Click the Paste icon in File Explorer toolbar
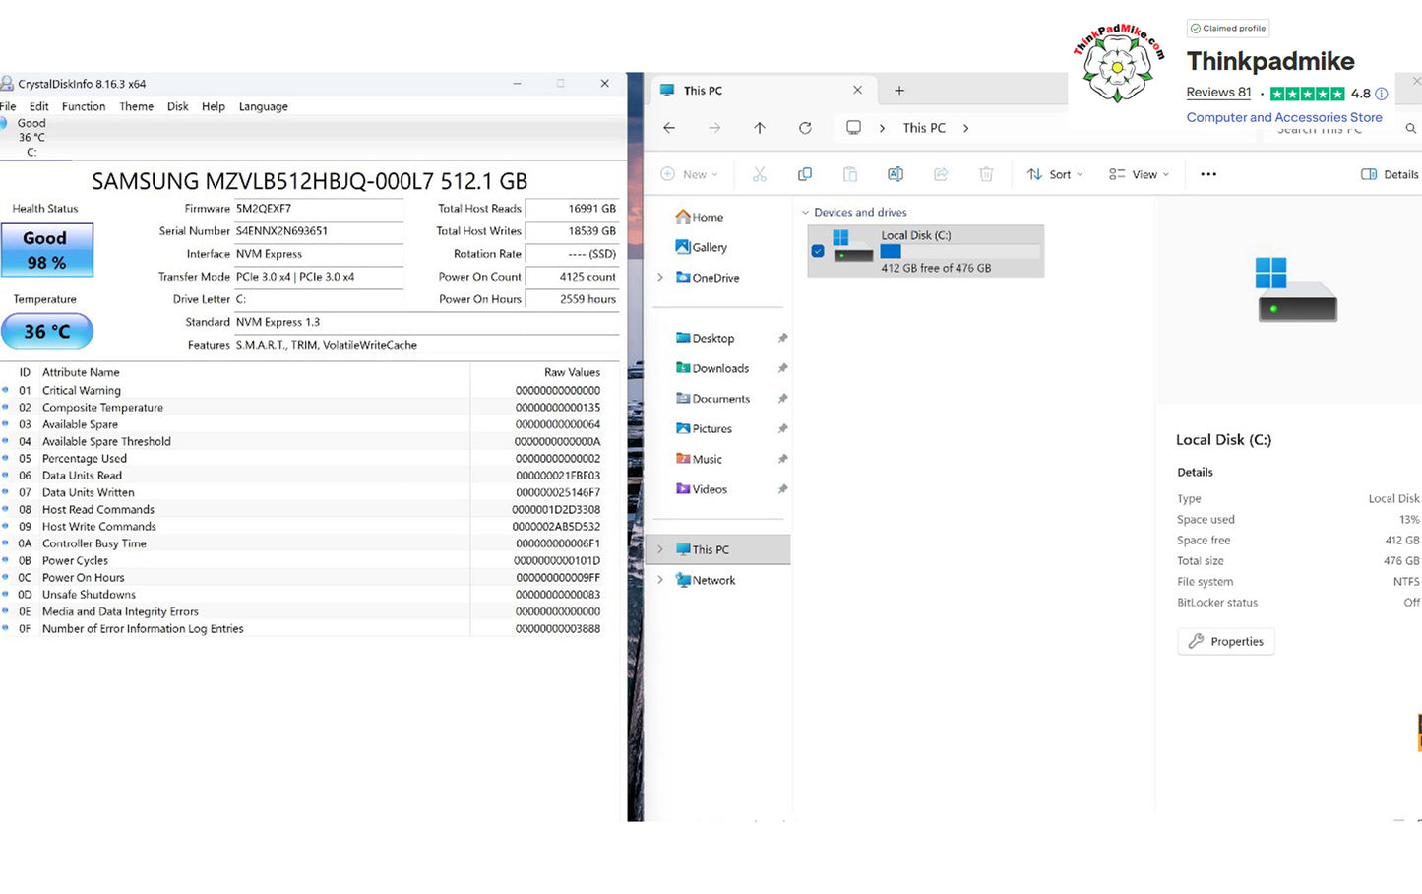The height and width of the screenshot is (894, 1422). tap(849, 174)
